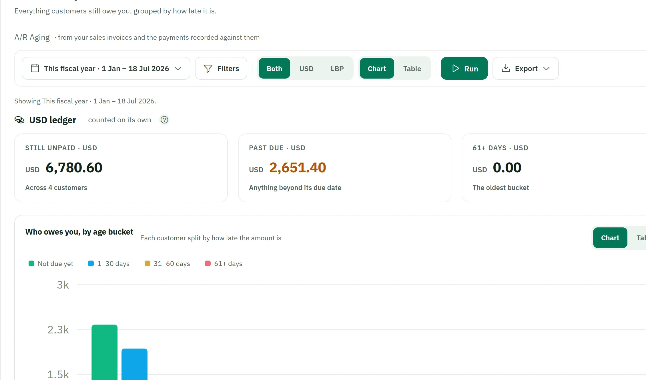The width and height of the screenshot is (646, 380).
Task: Click the play icon on Run
Action: click(x=456, y=69)
